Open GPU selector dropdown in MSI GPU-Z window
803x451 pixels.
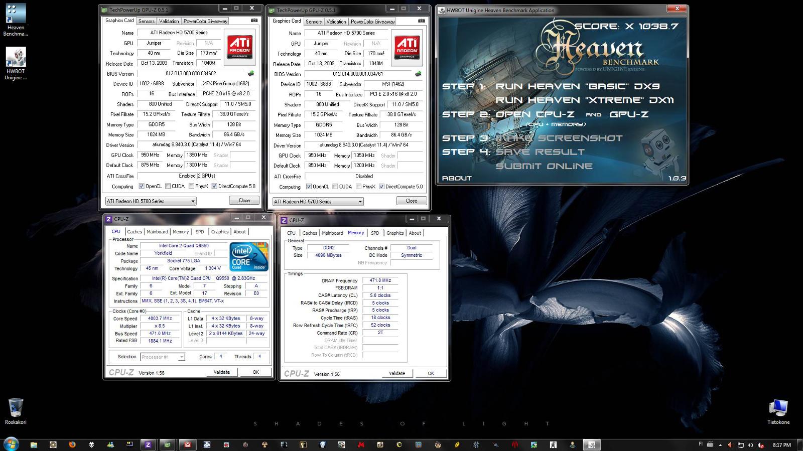(x=318, y=202)
